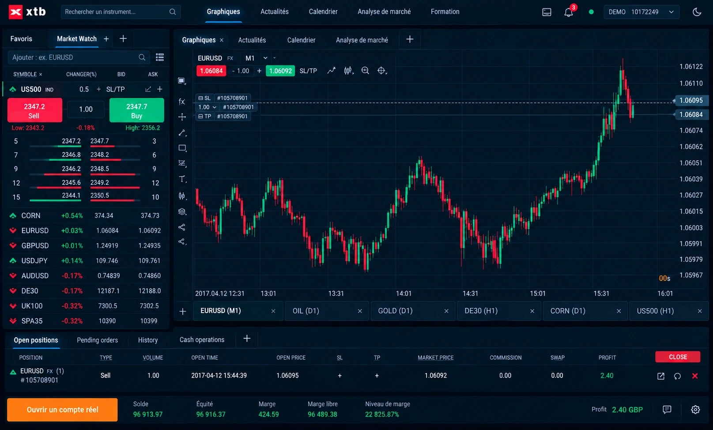This screenshot has width=713, height=430.
Task: Open Formation in the top navigation
Action: pyautogui.click(x=445, y=11)
